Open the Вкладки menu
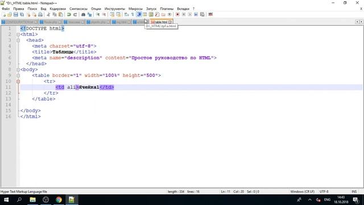The height and width of the screenshot is (205, 364). tap(183, 9)
